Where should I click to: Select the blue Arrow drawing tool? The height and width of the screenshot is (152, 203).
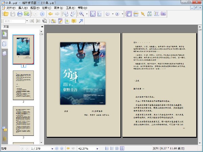(81, 21)
